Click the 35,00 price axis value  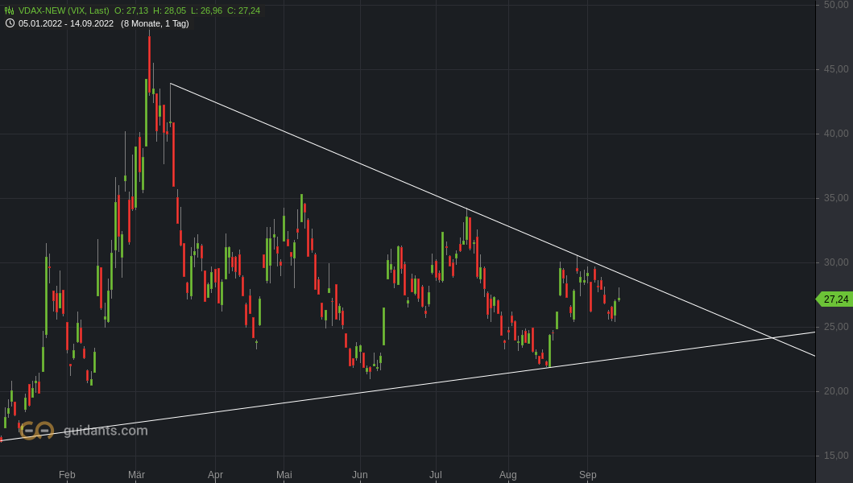[x=836, y=196]
